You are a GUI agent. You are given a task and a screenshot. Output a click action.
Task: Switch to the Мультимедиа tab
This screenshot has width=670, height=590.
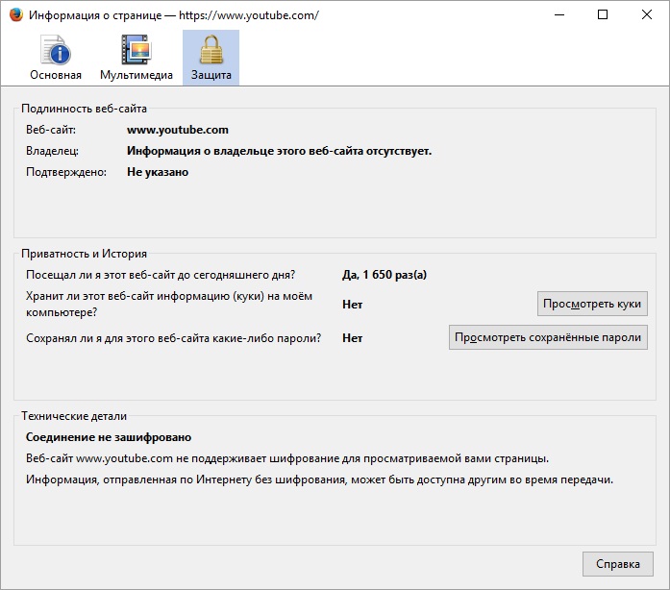pyautogui.click(x=136, y=58)
